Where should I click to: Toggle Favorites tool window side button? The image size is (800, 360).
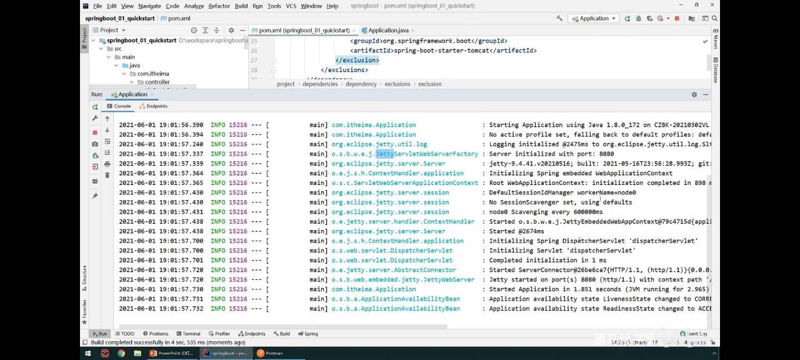[x=84, y=311]
